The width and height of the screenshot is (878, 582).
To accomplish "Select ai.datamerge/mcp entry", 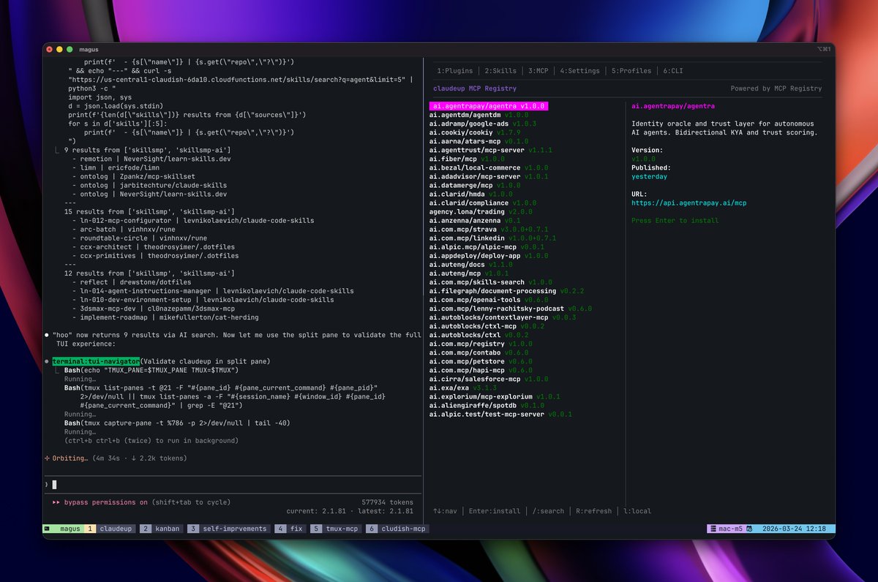I will click(x=475, y=185).
